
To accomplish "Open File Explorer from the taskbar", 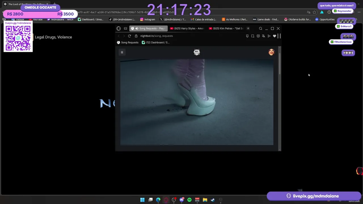I will [x=205, y=200].
